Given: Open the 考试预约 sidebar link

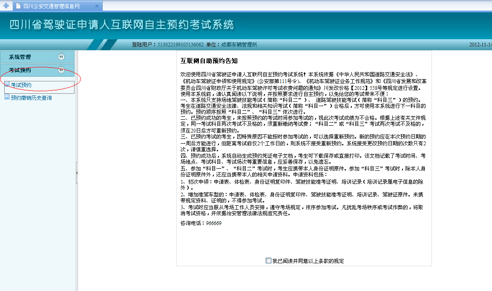Looking at the screenshot, I should 21,85.
